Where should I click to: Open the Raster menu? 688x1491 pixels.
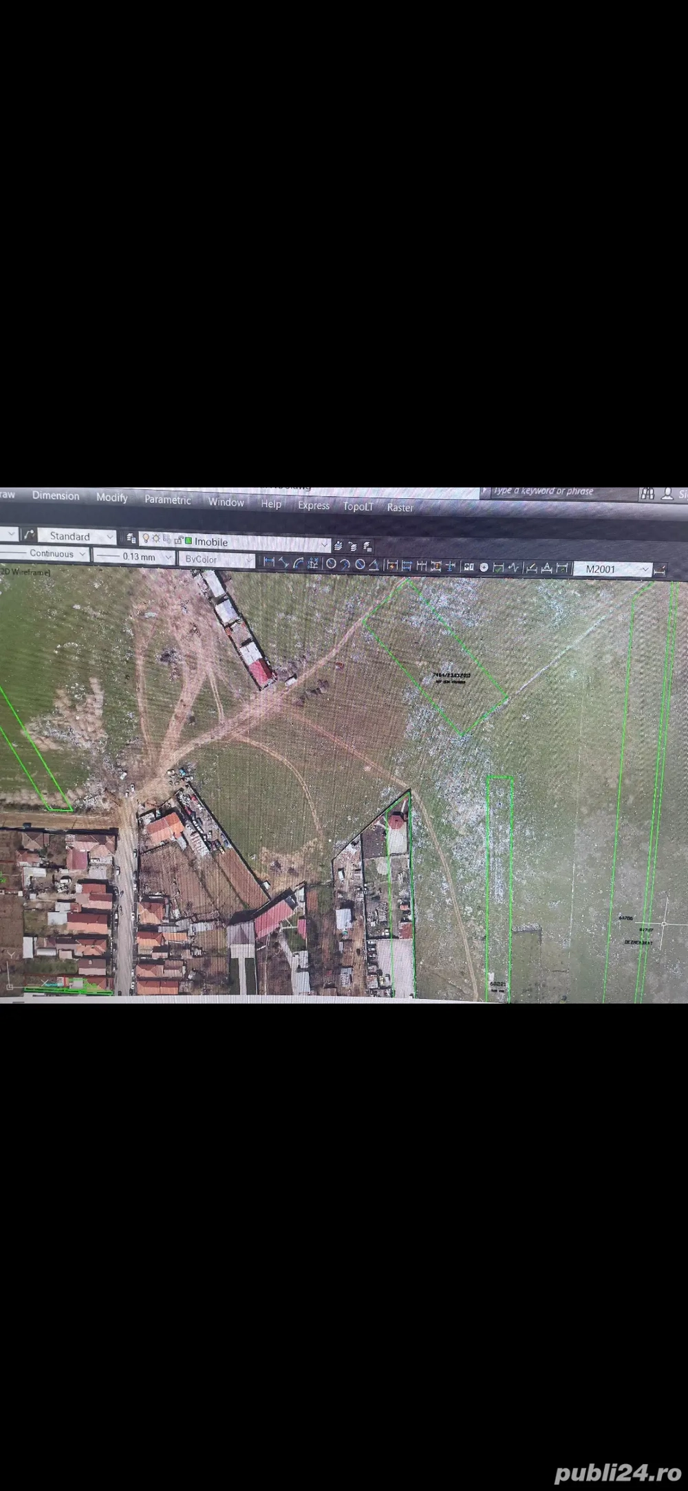(400, 508)
